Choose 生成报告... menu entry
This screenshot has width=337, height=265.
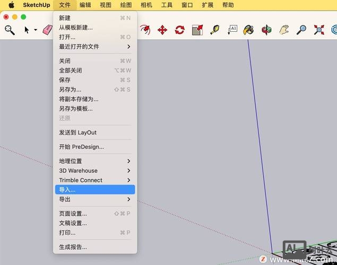tap(95, 247)
